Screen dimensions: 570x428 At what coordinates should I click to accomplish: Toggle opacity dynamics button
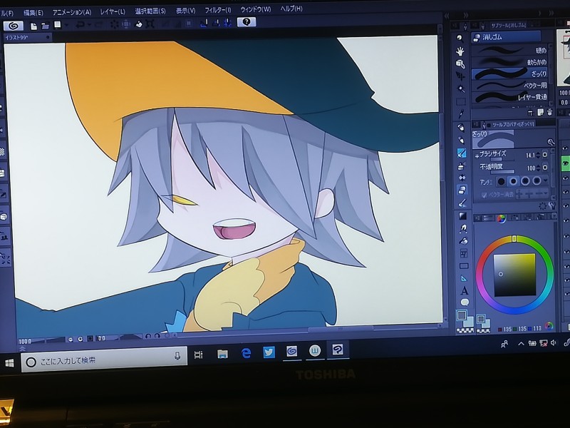[x=545, y=168]
